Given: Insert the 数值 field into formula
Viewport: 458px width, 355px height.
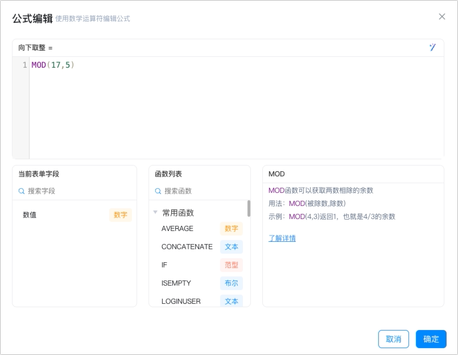Looking at the screenshot, I should (75, 215).
